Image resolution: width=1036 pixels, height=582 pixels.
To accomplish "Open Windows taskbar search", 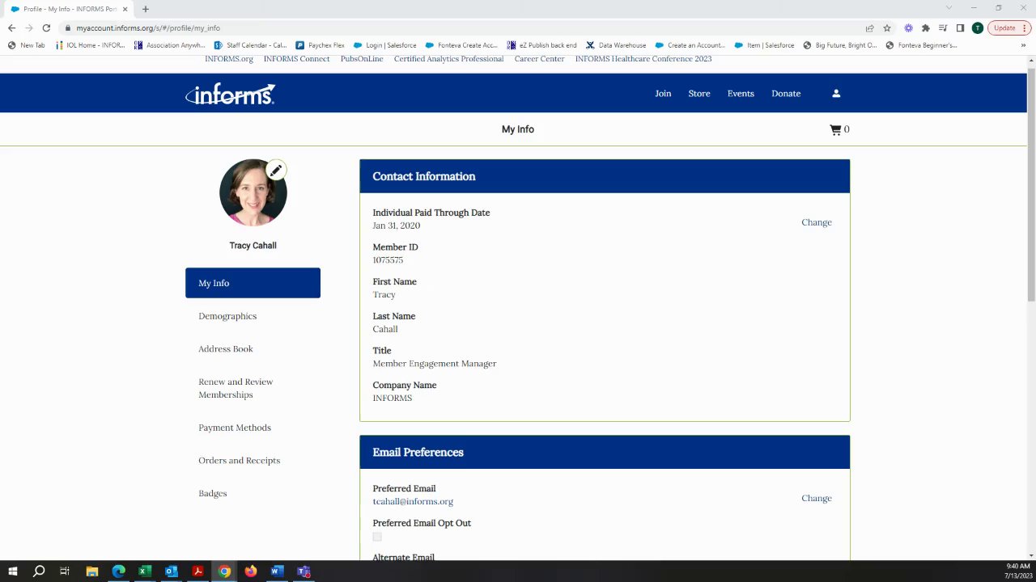I will tap(39, 571).
